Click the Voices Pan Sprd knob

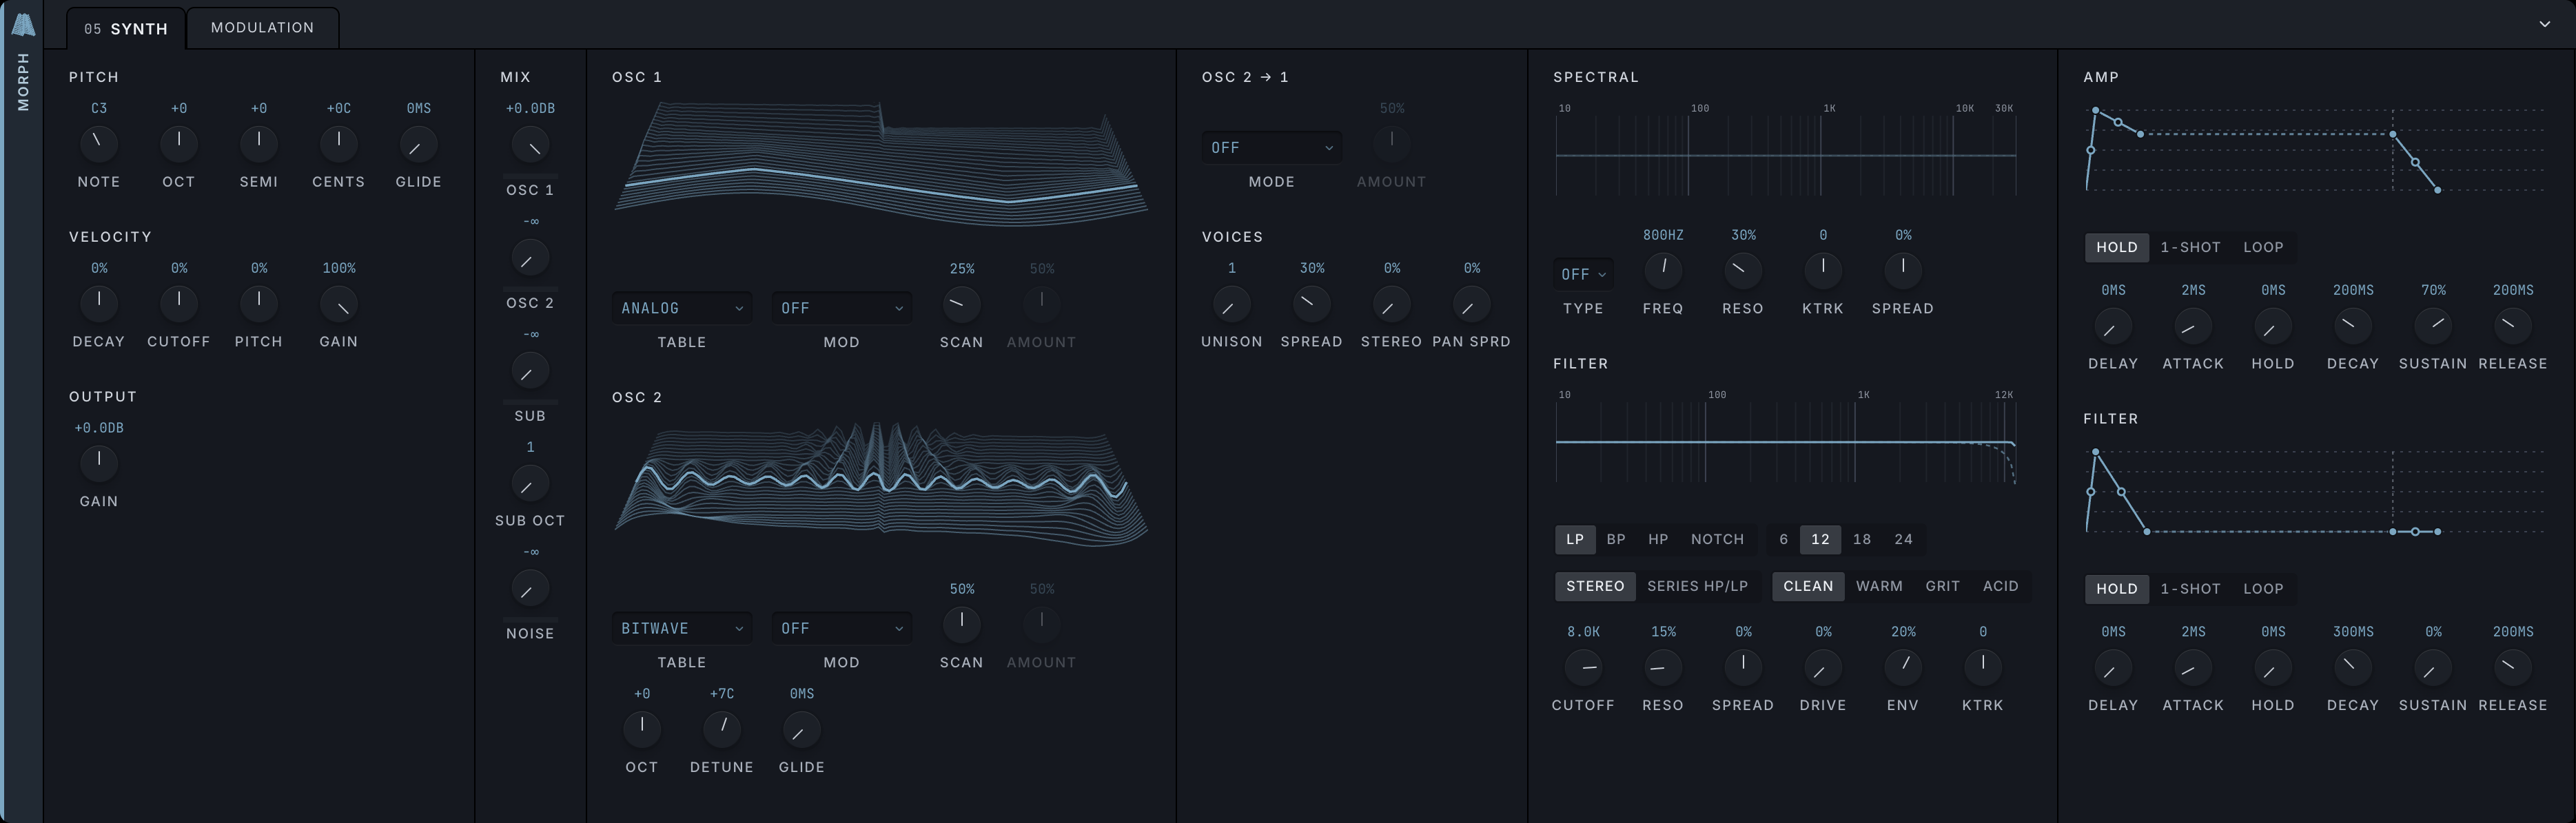pyautogui.click(x=1471, y=304)
